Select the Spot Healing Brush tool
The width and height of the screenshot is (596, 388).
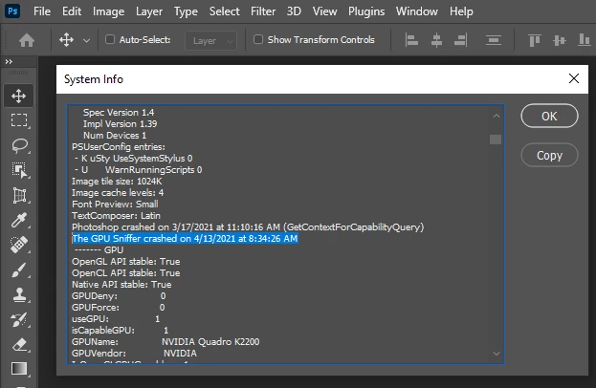[x=18, y=245]
